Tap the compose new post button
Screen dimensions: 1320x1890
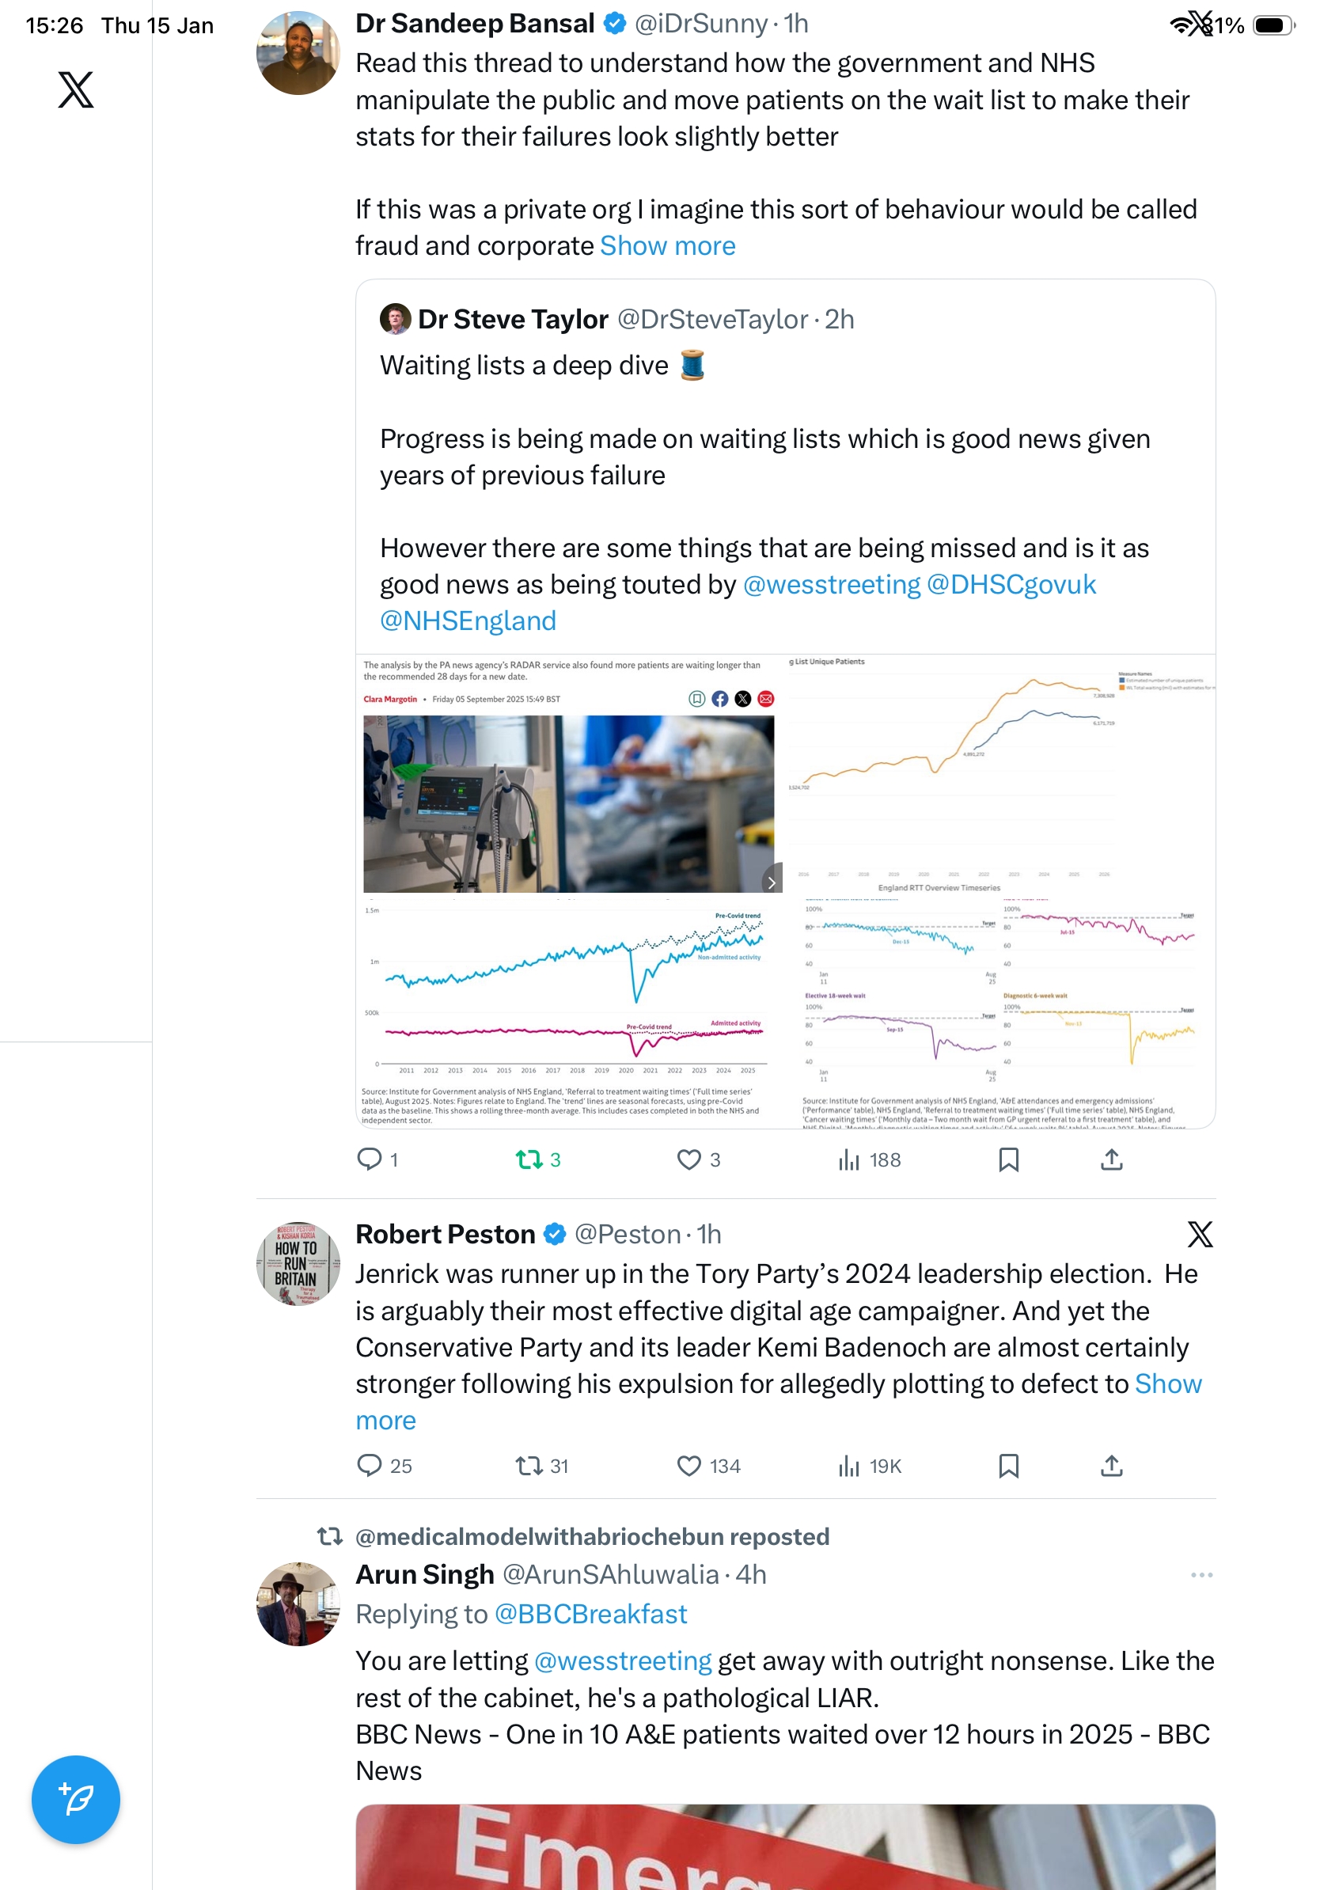click(76, 1799)
